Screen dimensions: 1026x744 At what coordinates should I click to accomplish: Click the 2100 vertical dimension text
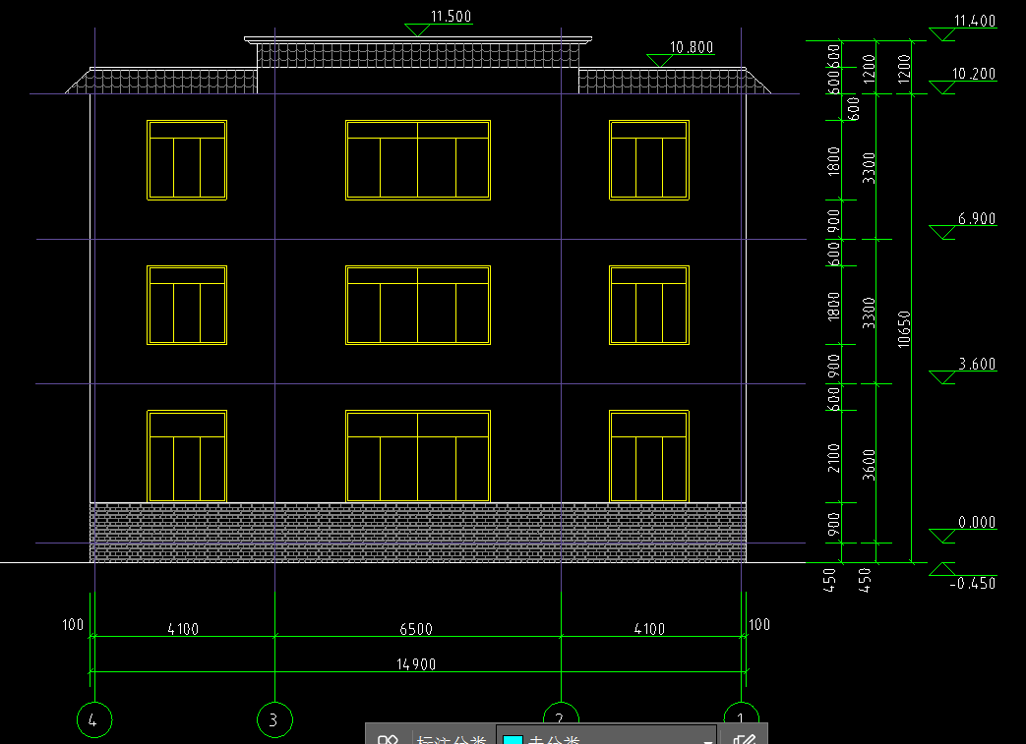pos(833,458)
